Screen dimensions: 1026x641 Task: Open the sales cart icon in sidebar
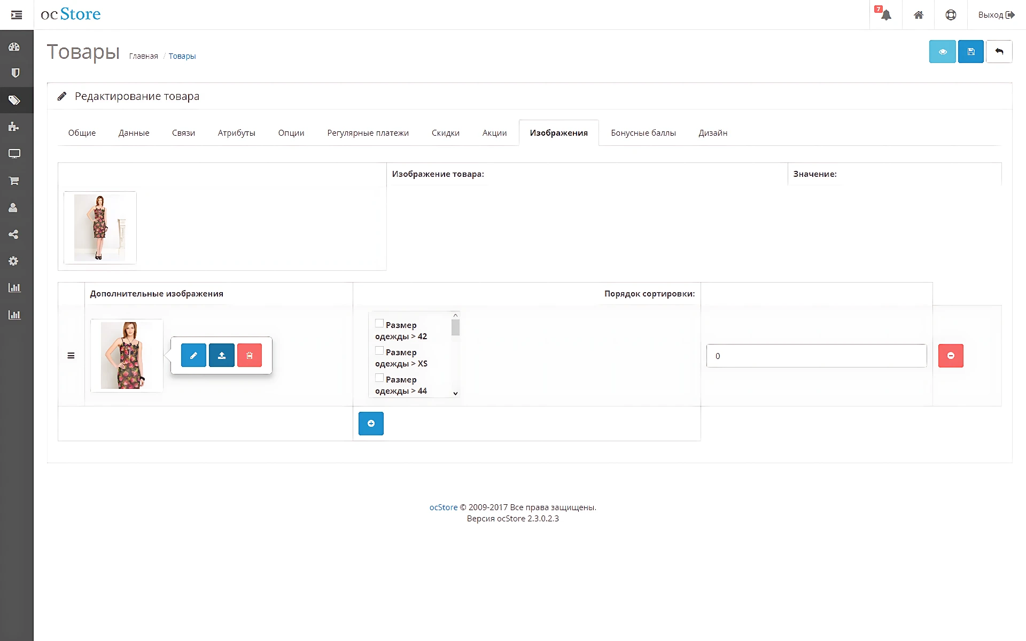click(14, 181)
